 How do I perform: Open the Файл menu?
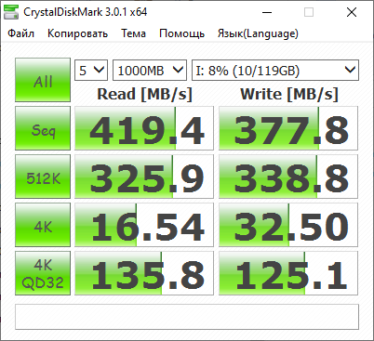(21, 33)
